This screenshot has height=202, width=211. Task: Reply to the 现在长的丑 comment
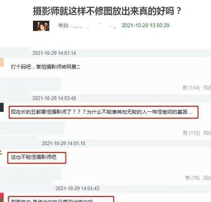(x=207, y=133)
